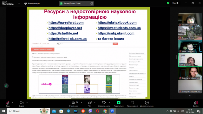This screenshot has width=203, height=114.
Task: Click the referat-ok search input field
Action: (85, 44)
